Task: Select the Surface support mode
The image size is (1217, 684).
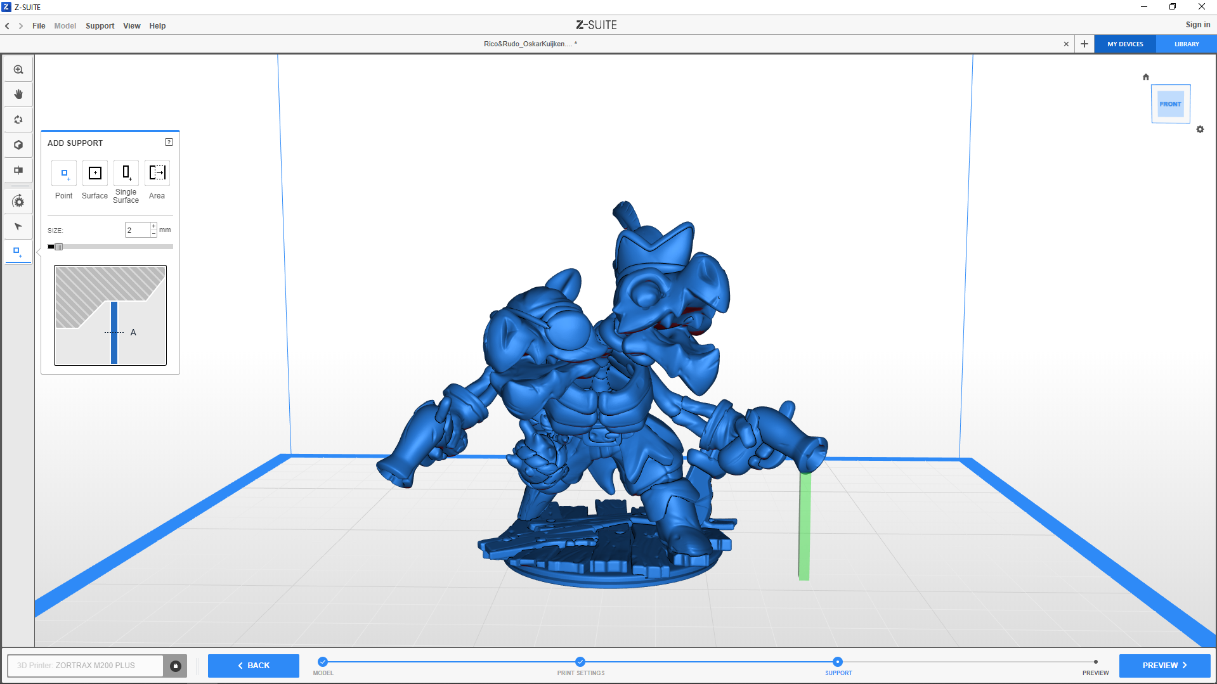Action: (94, 173)
